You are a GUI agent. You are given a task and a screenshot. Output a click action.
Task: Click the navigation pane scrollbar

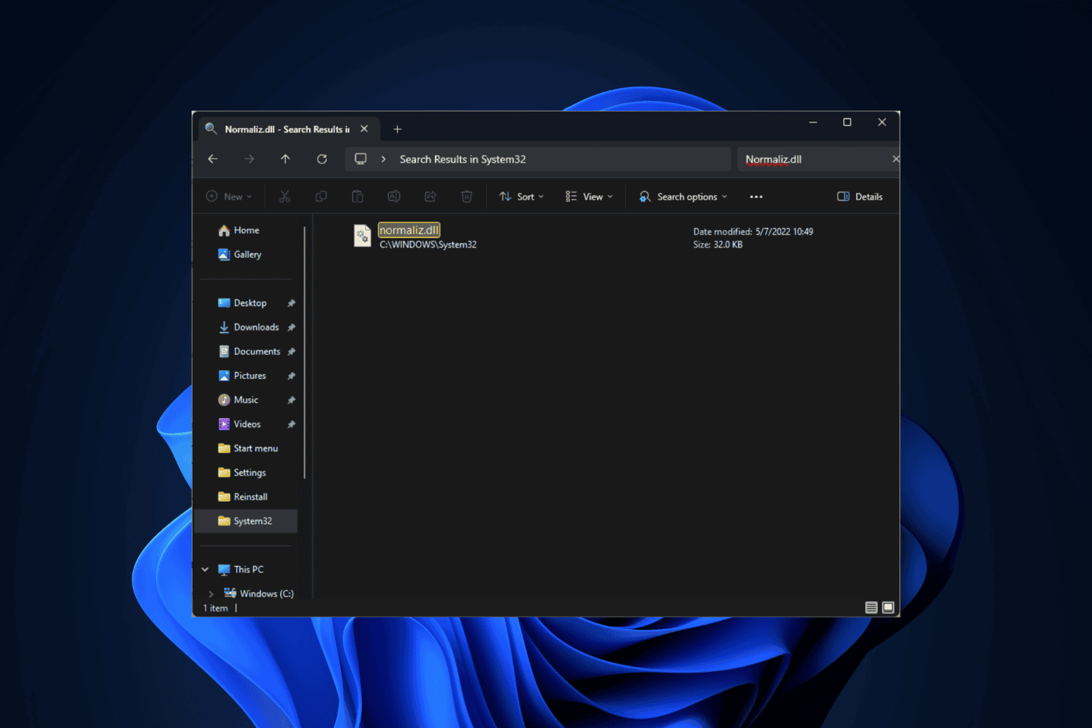(304, 352)
